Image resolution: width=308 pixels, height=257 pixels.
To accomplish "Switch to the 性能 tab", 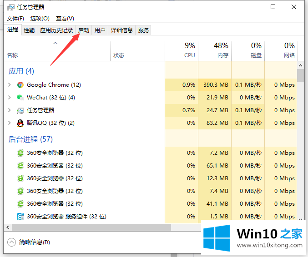I will (x=29, y=30).
